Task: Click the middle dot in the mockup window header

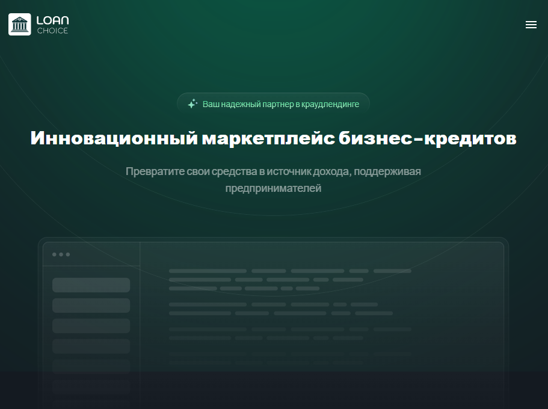Action: 61,254
